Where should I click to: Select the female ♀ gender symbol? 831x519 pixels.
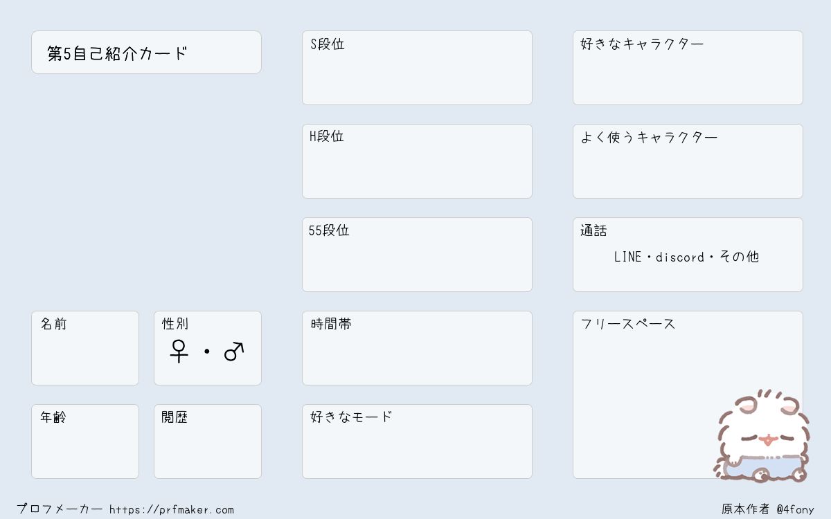tap(179, 352)
